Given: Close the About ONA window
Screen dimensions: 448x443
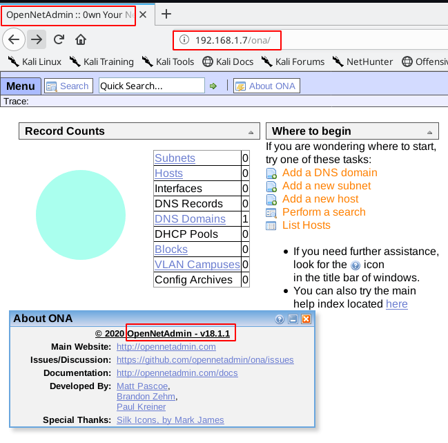Looking at the screenshot, I should [306, 319].
